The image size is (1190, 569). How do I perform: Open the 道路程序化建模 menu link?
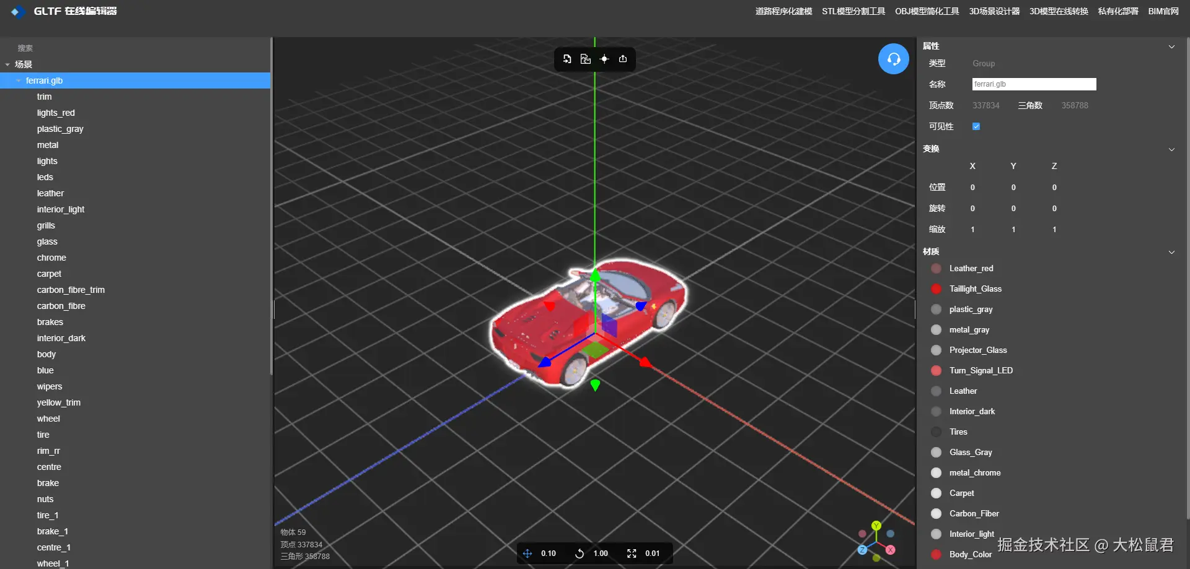(783, 11)
